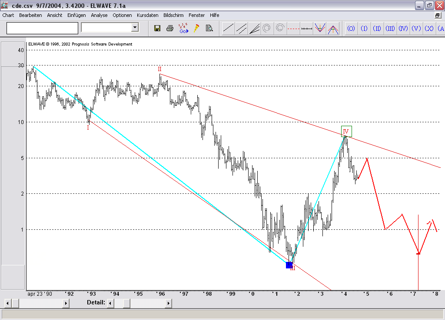
Task: Run the 12345 Go analysis button
Action: [x=183, y=28]
